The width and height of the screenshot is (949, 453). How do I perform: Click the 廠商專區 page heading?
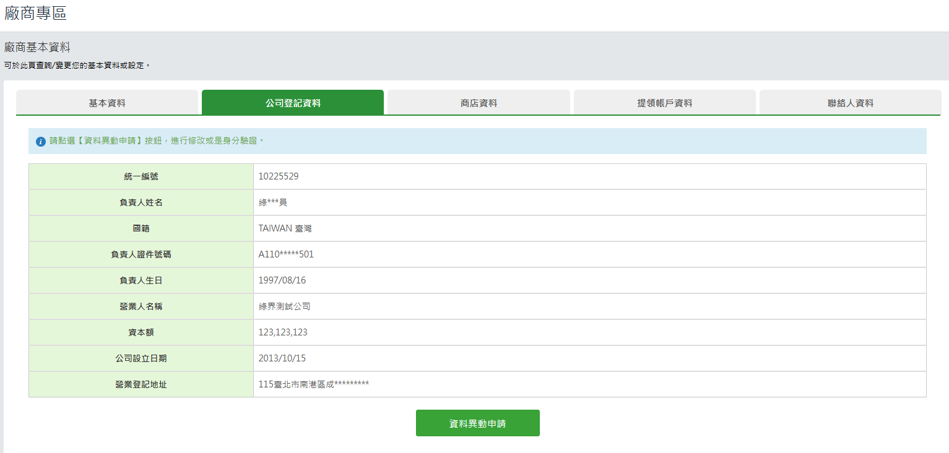(x=35, y=14)
